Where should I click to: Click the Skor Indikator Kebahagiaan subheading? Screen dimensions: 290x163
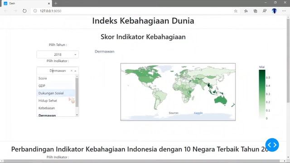143,37
